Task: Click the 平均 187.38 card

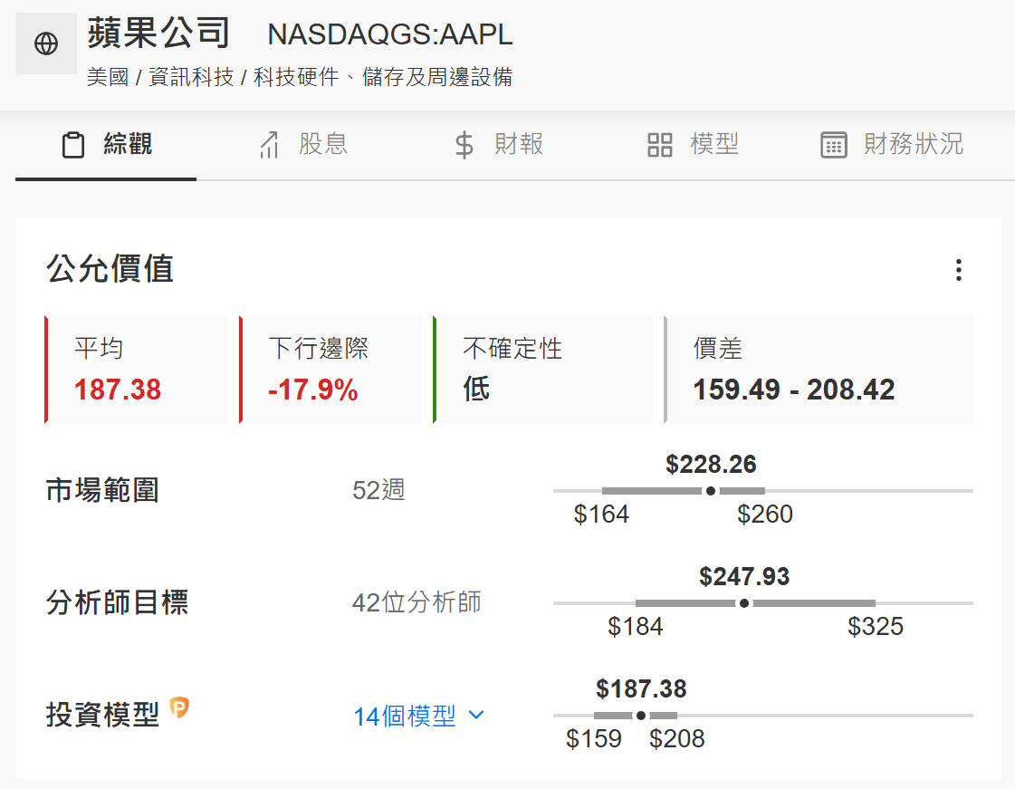Action: 137,370
